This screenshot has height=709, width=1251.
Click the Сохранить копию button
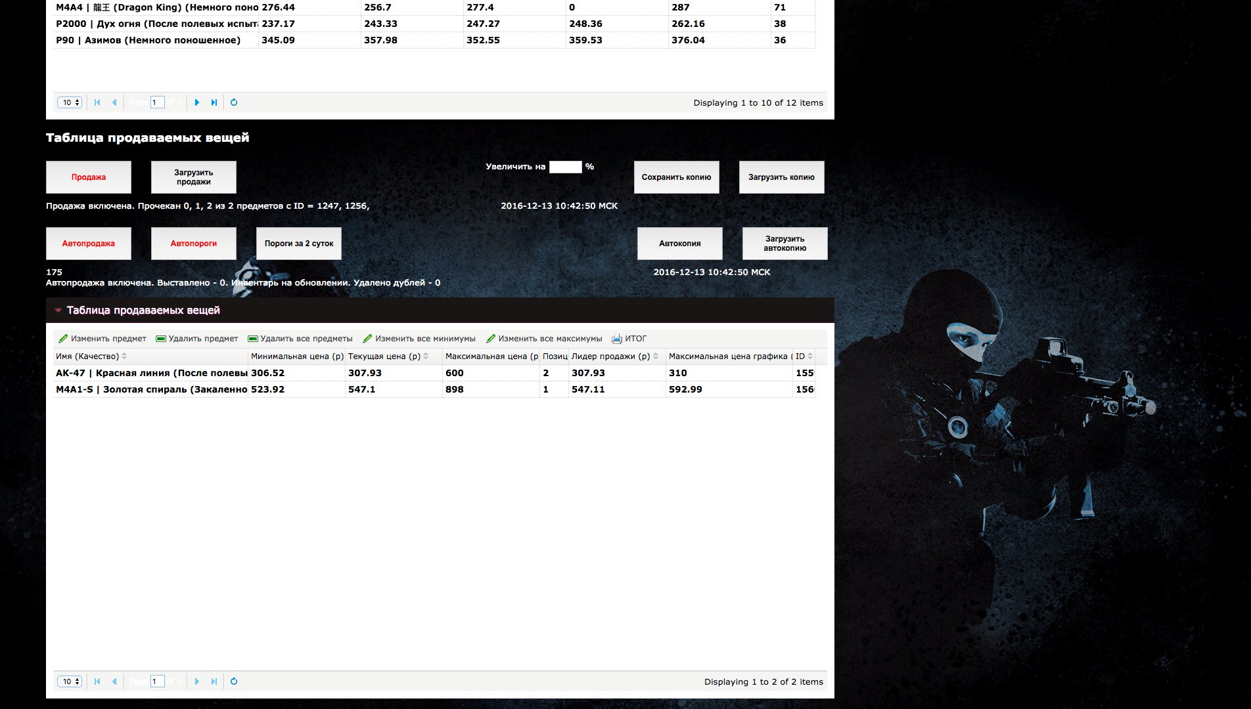click(x=676, y=177)
